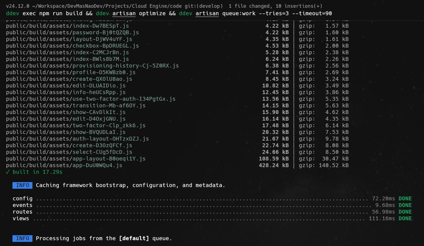
Task: Select the DONE label on config row
Action: click(x=405, y=198)
